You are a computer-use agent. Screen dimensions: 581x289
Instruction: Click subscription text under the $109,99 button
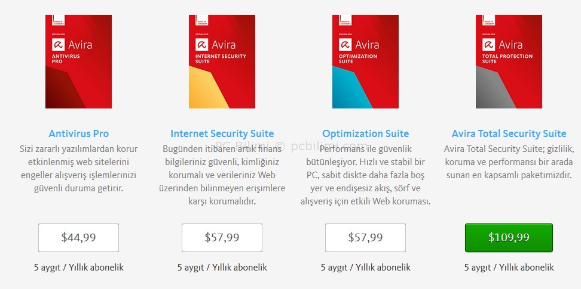[x=509, y=268]
